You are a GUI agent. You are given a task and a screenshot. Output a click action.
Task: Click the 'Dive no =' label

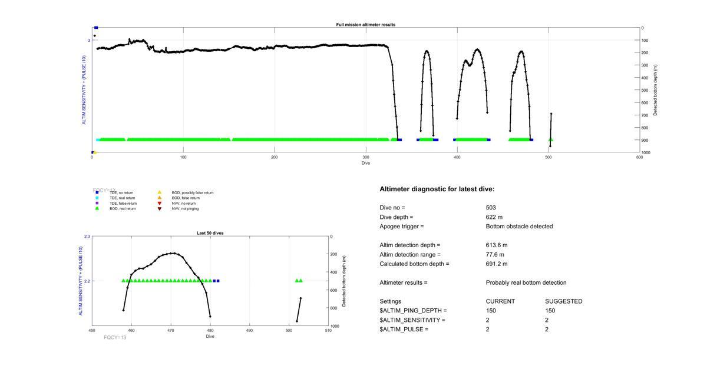click(x=392, y=208)
